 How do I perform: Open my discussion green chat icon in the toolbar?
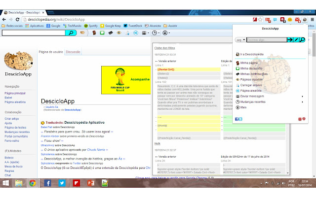102,33
